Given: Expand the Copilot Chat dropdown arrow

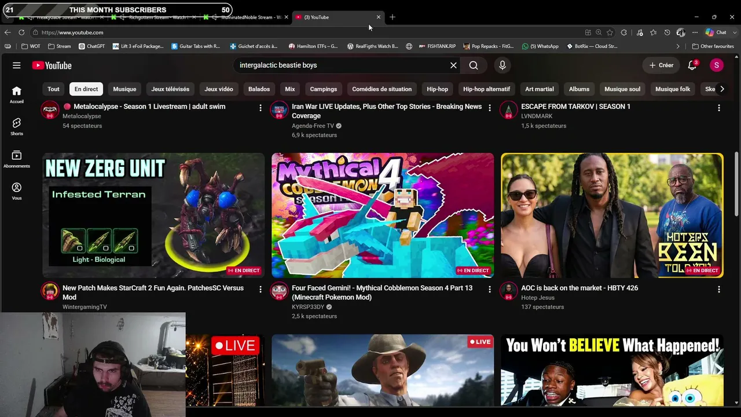Looking at the screenshot, I should pyautogui.click(x=733, y=32).
